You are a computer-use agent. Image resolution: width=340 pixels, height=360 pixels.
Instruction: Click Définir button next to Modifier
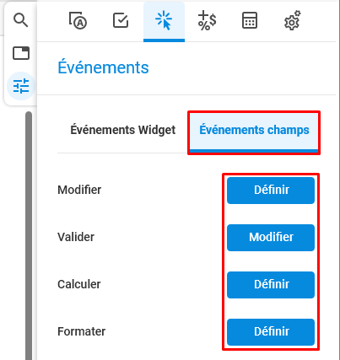coord(271,191)
